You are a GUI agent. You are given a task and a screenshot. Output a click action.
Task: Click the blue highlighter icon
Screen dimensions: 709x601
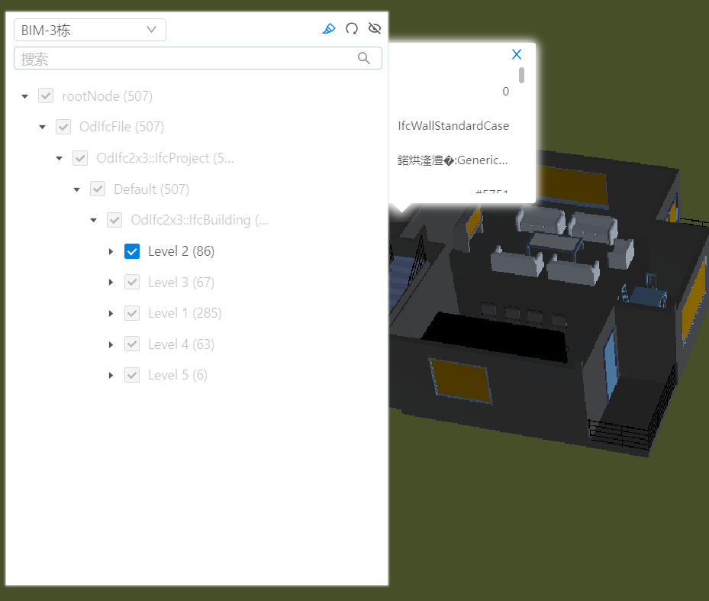pyautogui.click(x=329, y=29)
